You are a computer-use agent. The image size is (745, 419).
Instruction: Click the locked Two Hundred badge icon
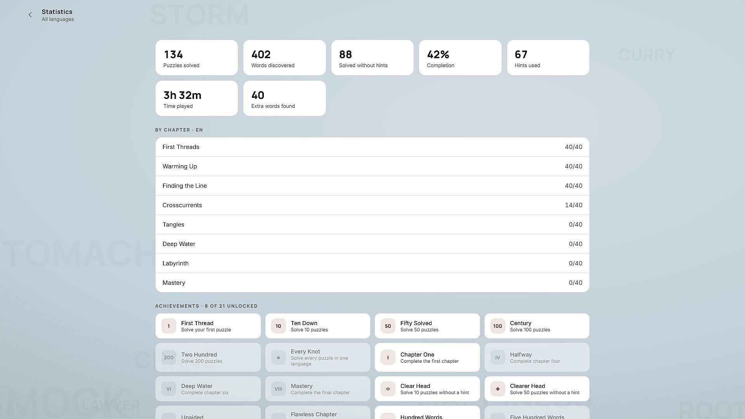[x=169, y=358]
